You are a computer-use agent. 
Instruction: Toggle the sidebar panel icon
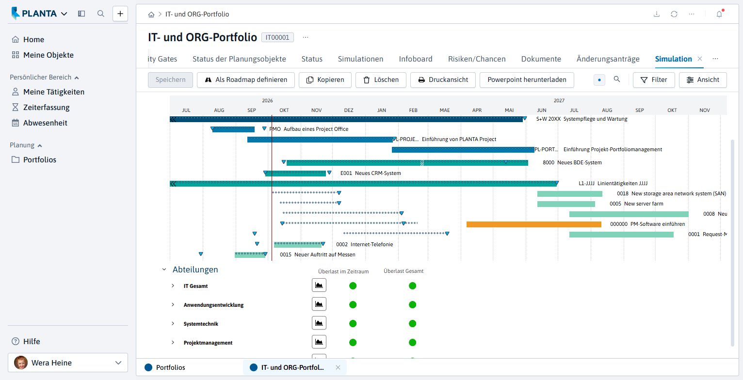[x=81, y=14]
